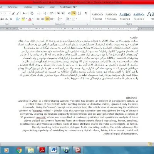Click the Superscript icon
The height and width of the screenshot is (154, 154).
[11, 19]
